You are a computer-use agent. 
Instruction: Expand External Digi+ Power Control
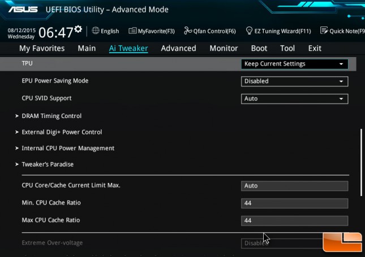click(x=59, y=132)
